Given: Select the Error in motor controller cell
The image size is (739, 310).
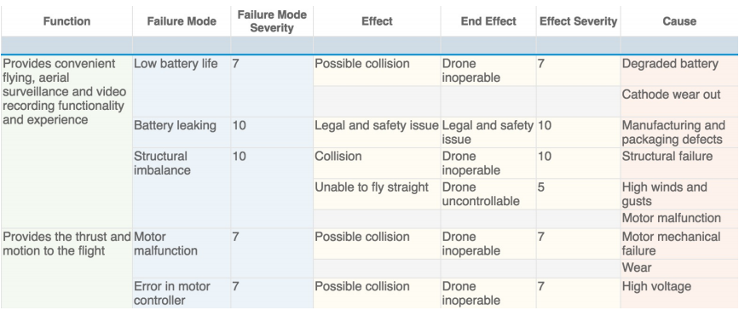Looking at the screenshot, I should point(182,294).
